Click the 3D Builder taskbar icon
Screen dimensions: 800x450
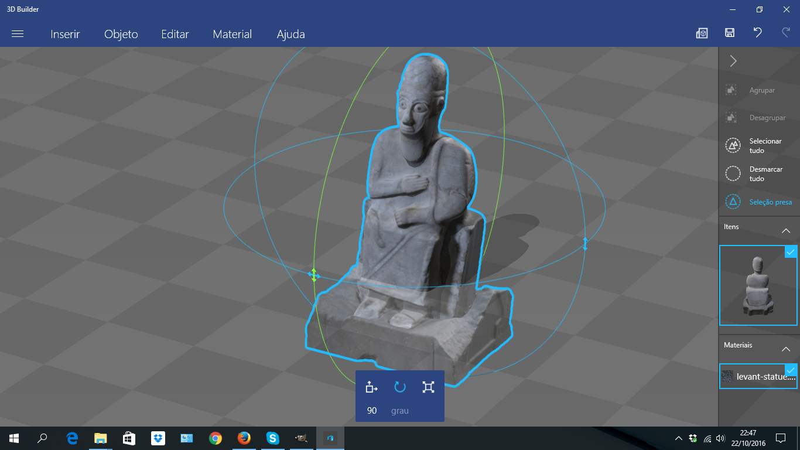coord(330,438)
